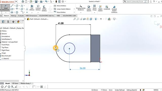Toggle Instant2D
162x91 pixels.
107,8
